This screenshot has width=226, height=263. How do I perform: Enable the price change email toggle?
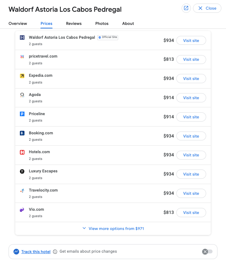tap(207, 252)
